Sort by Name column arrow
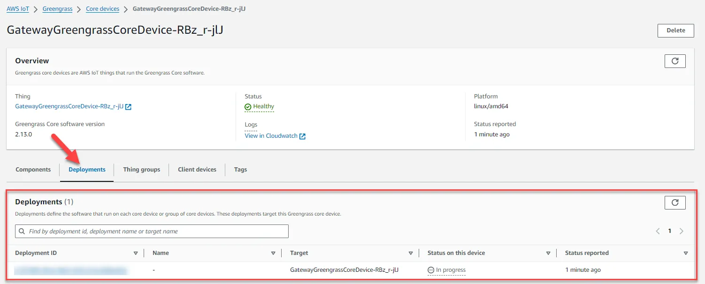The height and width of the screenshot is (284, 705). pyautogui.click(x=273, y=253)
